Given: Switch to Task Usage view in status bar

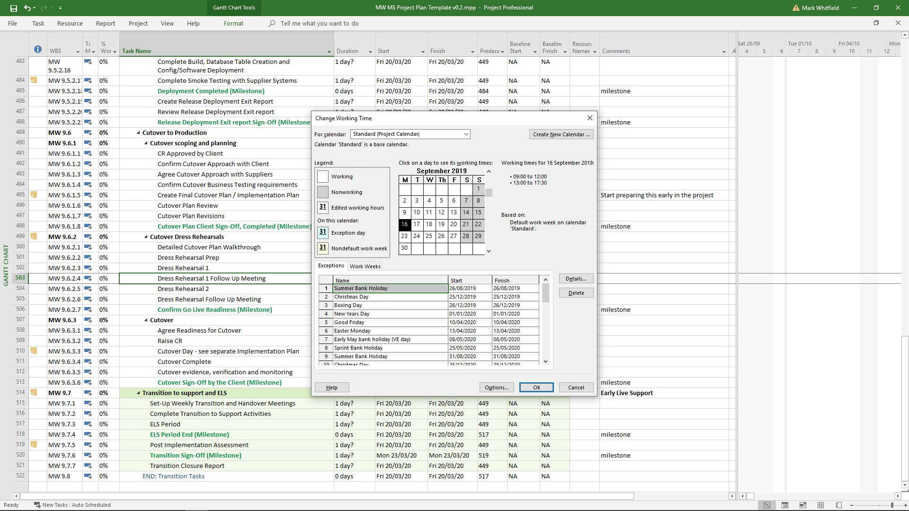Looking at the screenshot, I should pyautogui.click(x=785, y=505).
